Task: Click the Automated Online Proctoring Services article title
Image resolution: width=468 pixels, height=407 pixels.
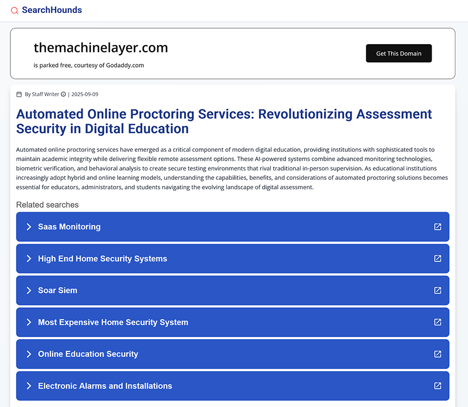Action: tap(224, 121)
